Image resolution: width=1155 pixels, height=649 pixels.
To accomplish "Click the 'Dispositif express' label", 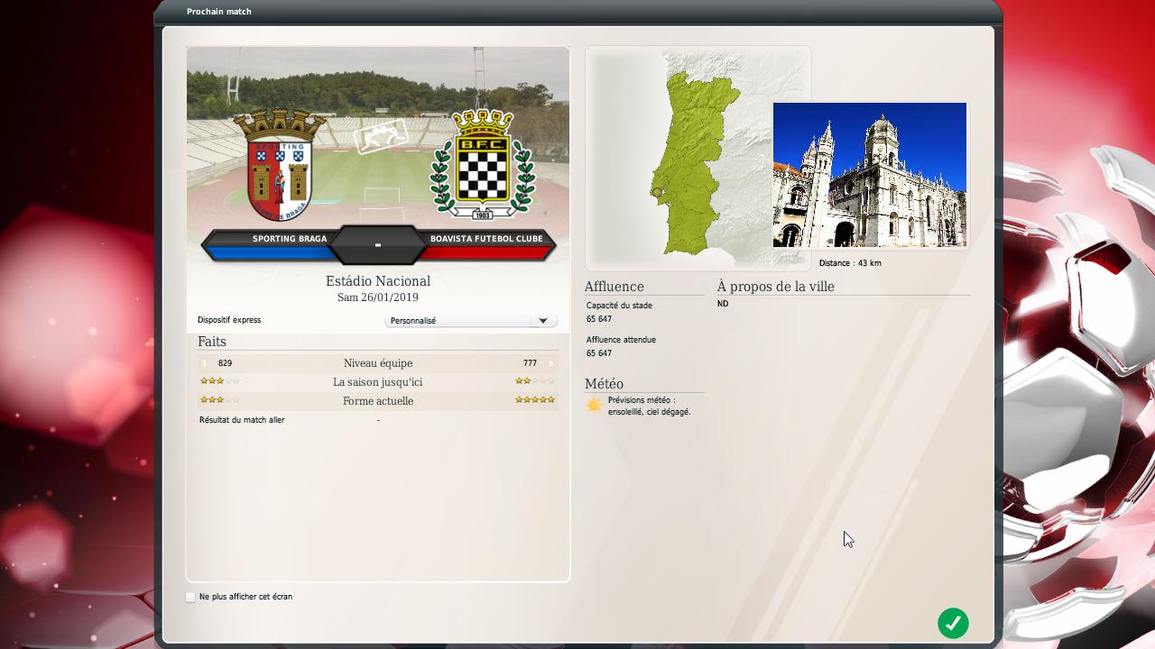I will coord(229,320).
